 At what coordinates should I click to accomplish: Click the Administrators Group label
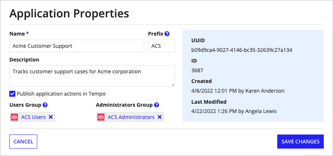coord(124,105)
